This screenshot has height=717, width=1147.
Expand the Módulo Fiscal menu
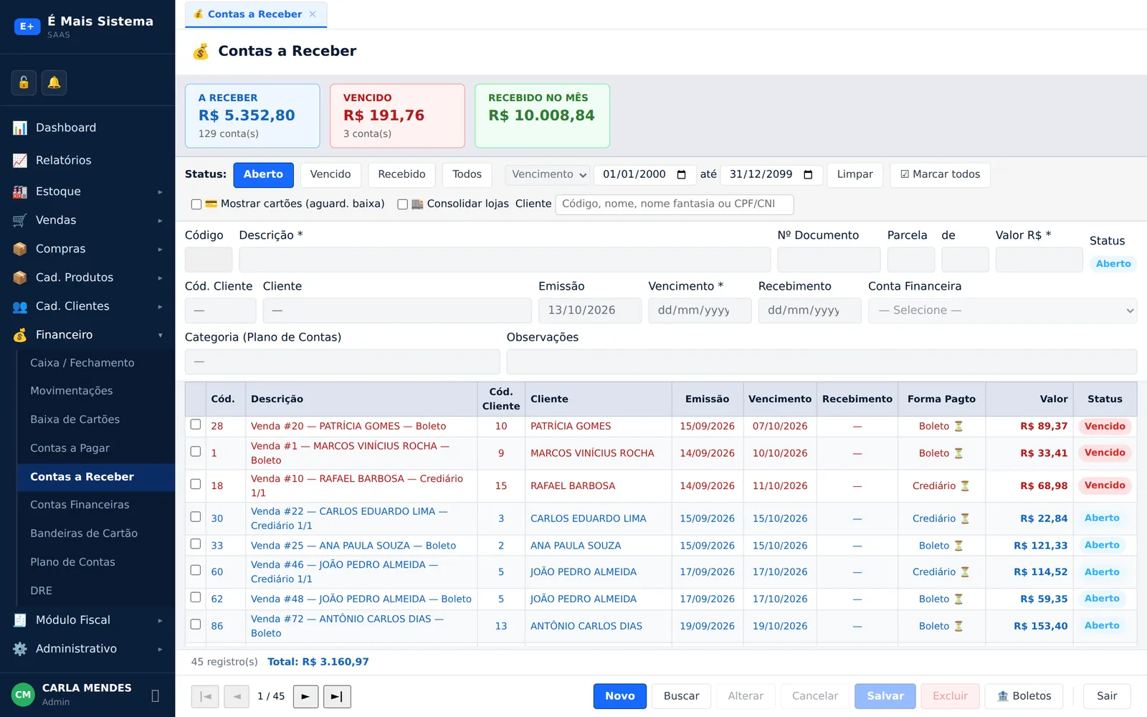[x=160, y=621]
